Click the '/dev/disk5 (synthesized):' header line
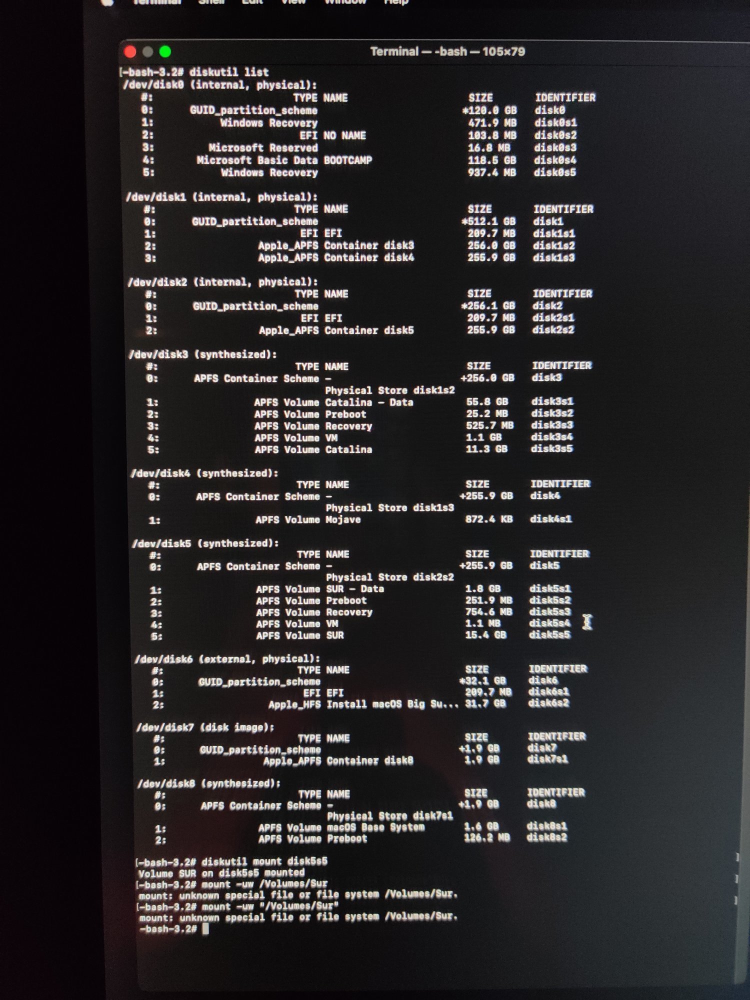750x1000 pixels. (205, 543)
